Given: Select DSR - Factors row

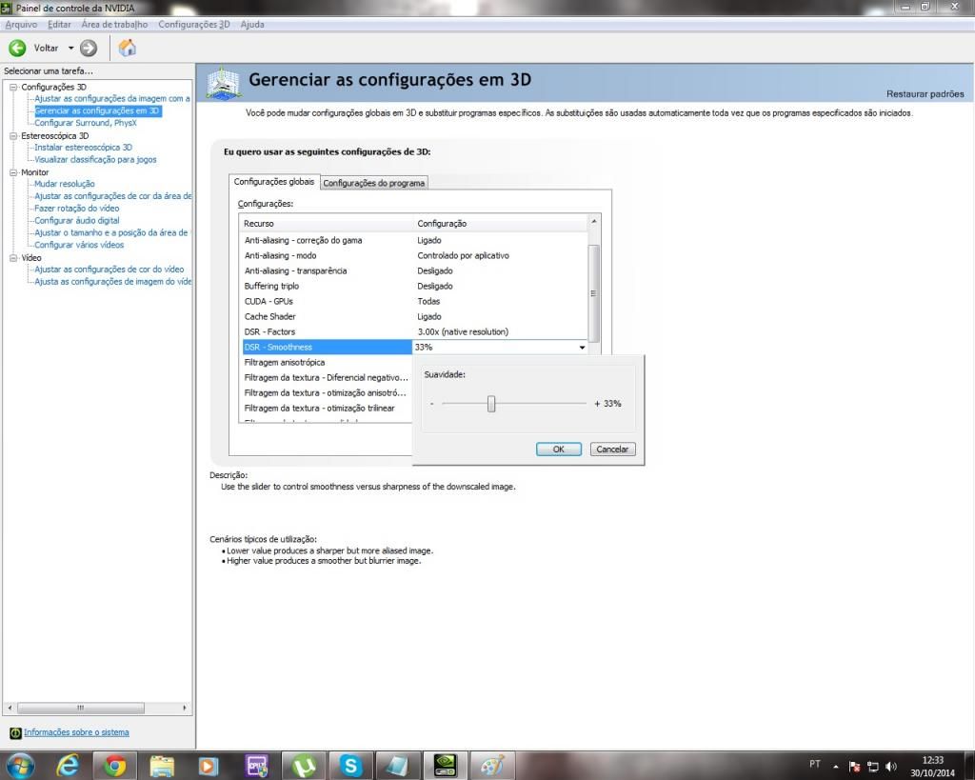Looking at the screenshot, I should coord(414,331).
